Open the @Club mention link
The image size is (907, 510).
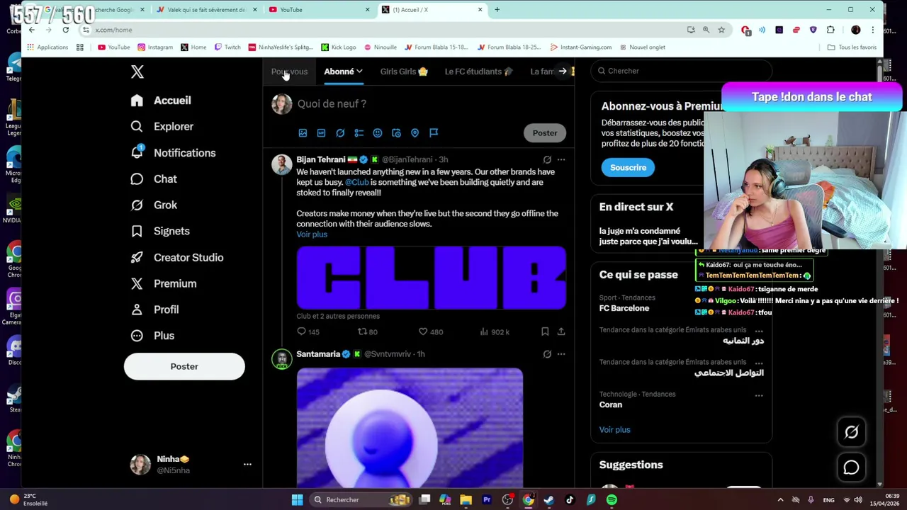pos(356,183)
